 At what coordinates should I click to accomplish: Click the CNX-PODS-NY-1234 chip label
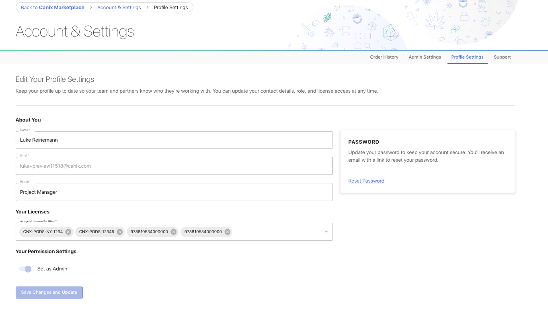43,232
